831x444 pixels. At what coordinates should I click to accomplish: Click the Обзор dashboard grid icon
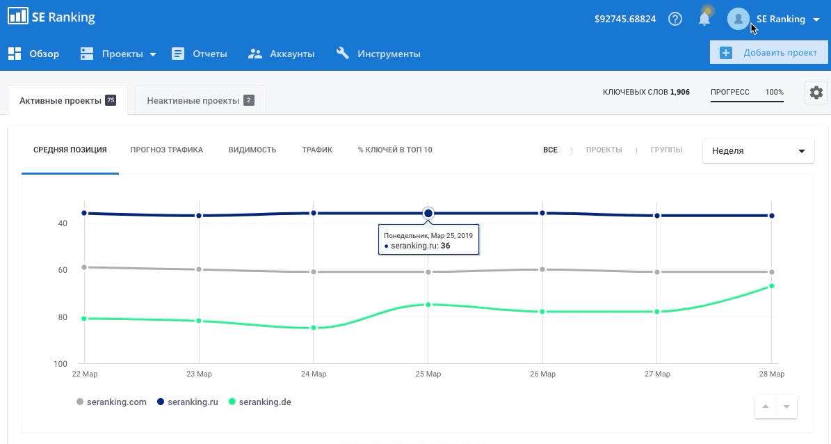15,54
